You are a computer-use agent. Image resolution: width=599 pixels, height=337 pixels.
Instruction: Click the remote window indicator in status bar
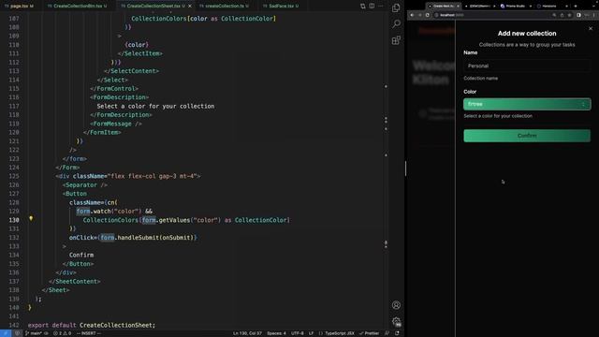6,333
